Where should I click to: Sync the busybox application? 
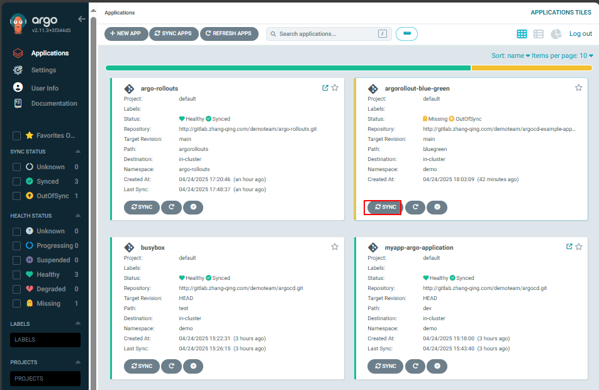click(142, 366)
